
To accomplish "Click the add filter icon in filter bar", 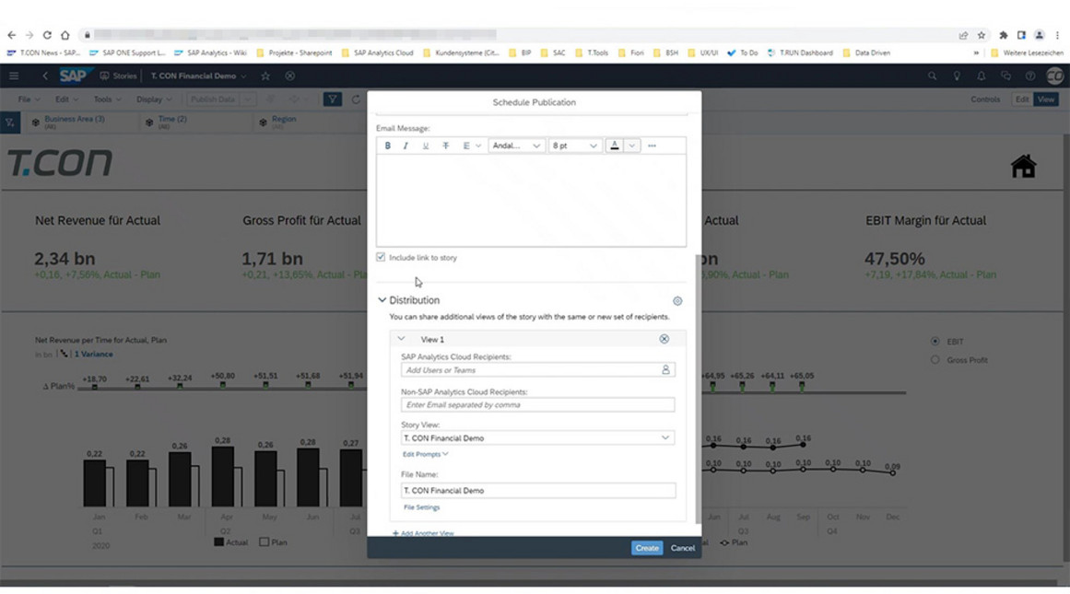I will pyautogui.click(x=10, y=122).
